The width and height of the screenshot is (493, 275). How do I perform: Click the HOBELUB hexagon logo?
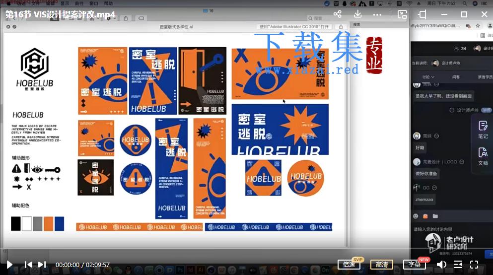tap(35, 64)
